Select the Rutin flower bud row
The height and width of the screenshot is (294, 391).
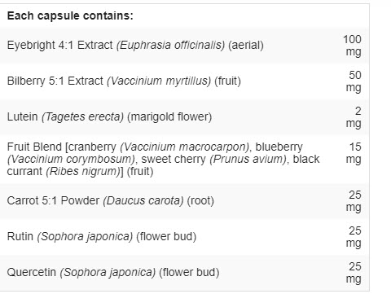(x=184, y=237)
